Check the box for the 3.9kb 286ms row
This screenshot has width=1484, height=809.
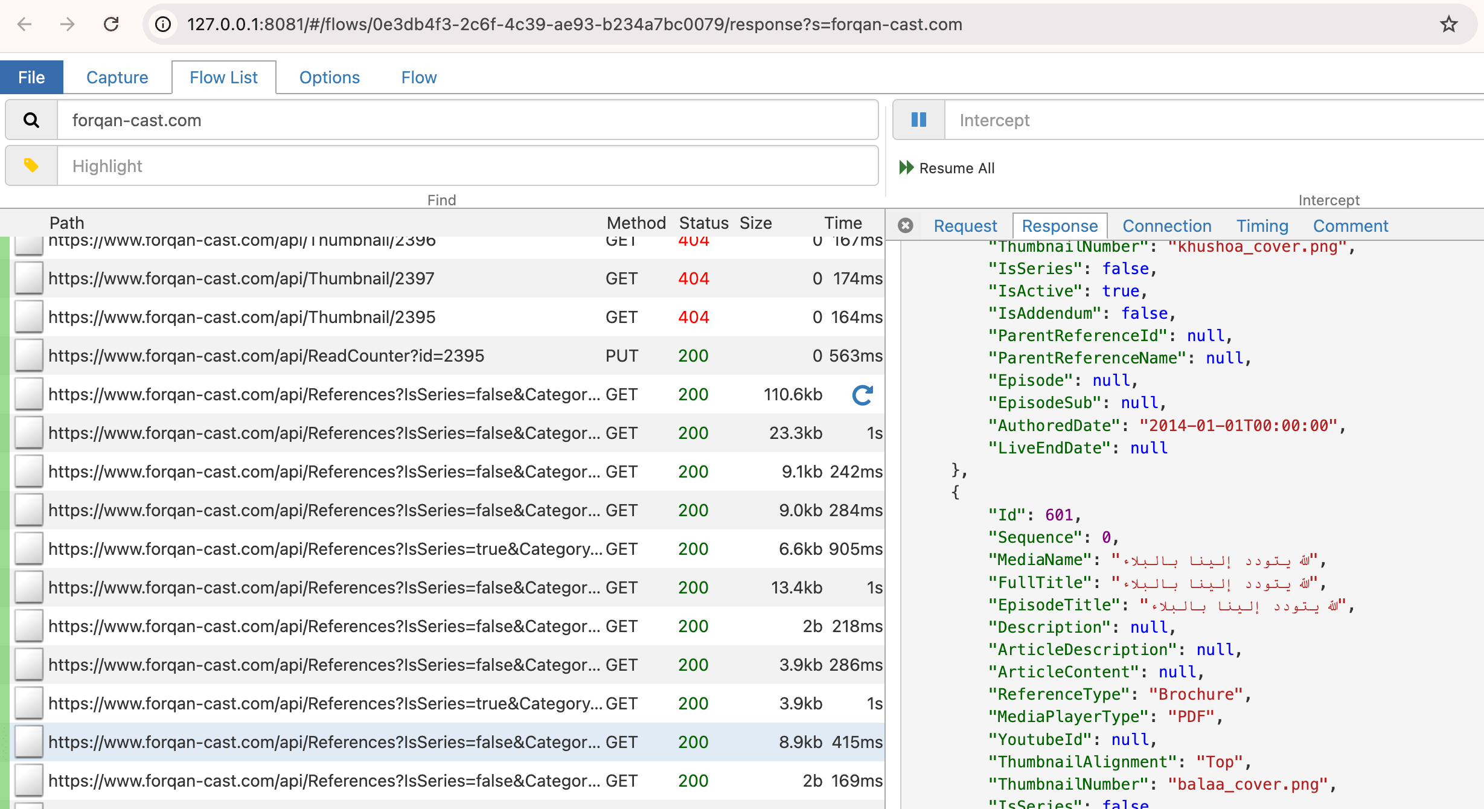(x=29, y=665)
